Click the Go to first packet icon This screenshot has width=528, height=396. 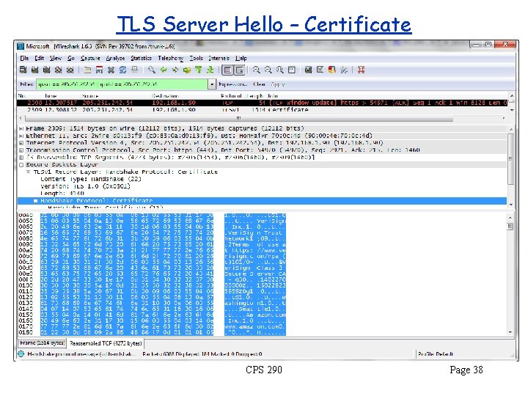coord(198,70)
